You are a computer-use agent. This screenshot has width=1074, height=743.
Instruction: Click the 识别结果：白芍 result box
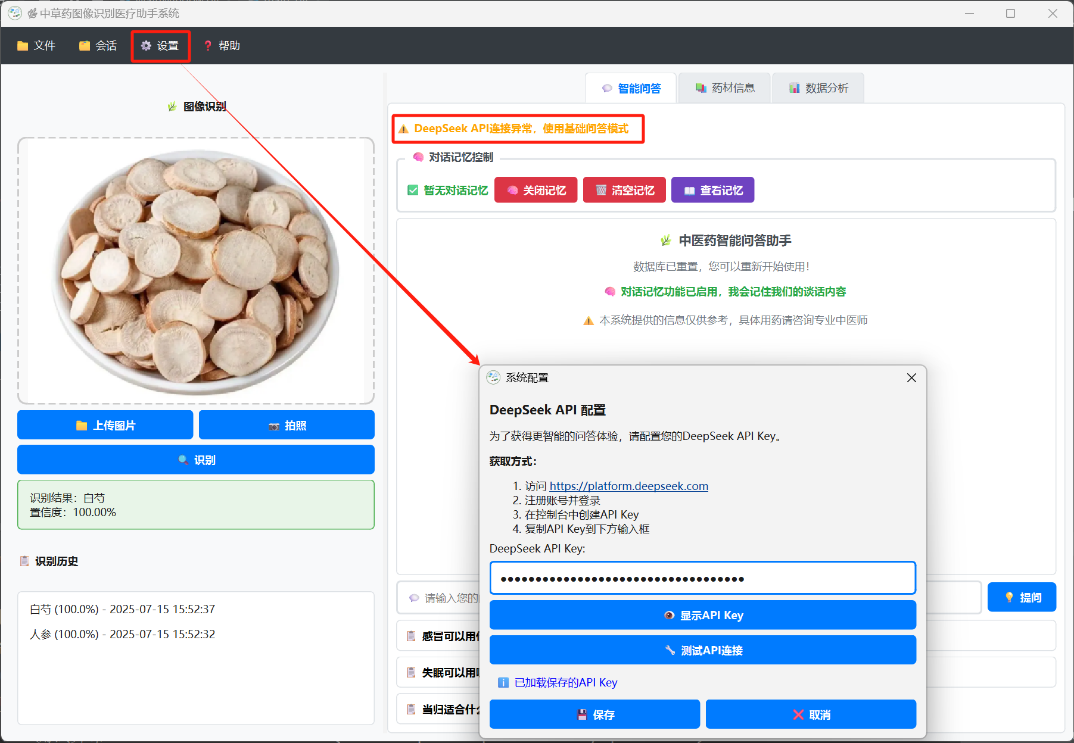pyautogui.click(x=196, y=505)
